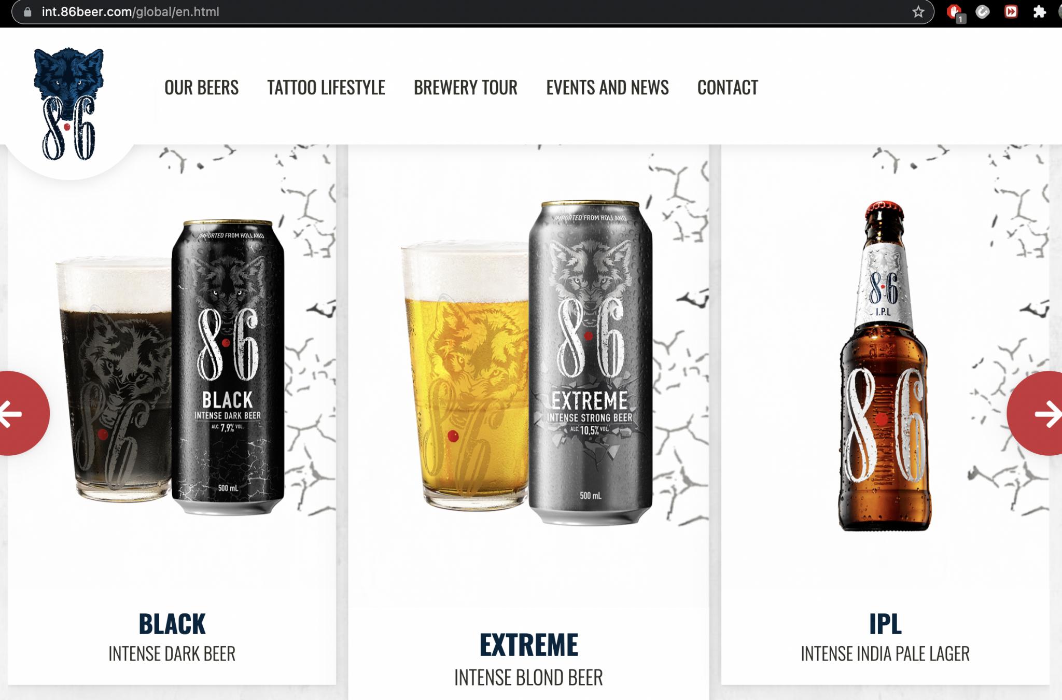Open the Extensions puzzle piece menu
The image size is (1062, 700).
coord(1040,12)
